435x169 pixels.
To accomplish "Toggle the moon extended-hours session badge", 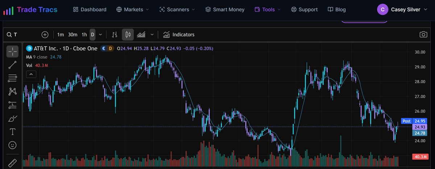I will pos(104,48).
